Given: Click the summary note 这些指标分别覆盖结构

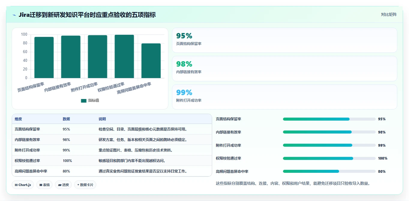Looking at the screenshot, I should (x=293, y=183).
